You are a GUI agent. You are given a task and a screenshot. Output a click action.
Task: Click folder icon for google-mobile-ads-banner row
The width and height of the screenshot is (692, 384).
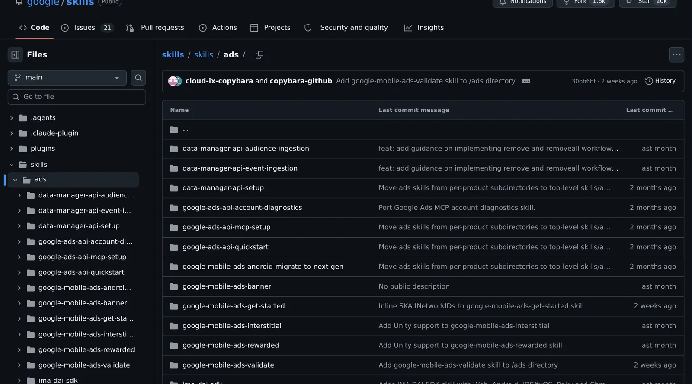[174, 286]
